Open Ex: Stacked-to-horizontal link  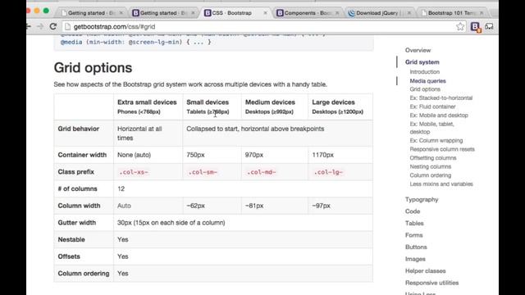pyautogui.click(x=441, y=98)
